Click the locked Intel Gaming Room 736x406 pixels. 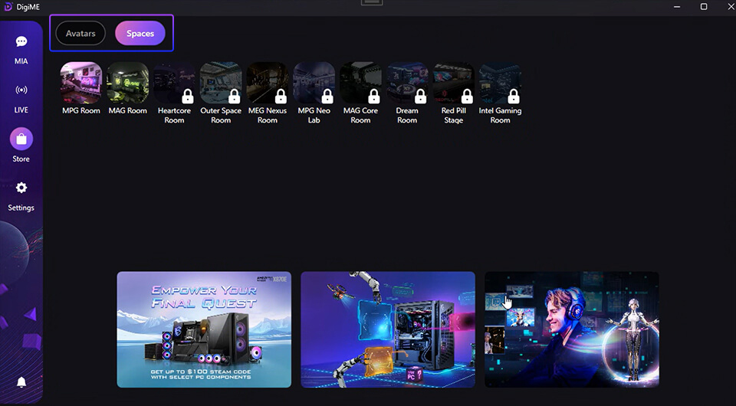[500, 83]
